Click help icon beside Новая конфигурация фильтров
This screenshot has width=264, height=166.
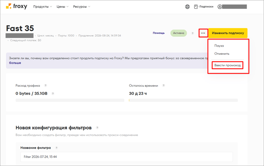97,128
